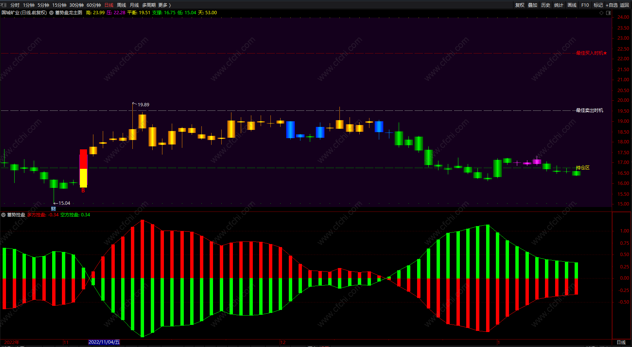Click the 标记 mark button
Viewport: 632px width, 347px height.
[x=598, y=5]
